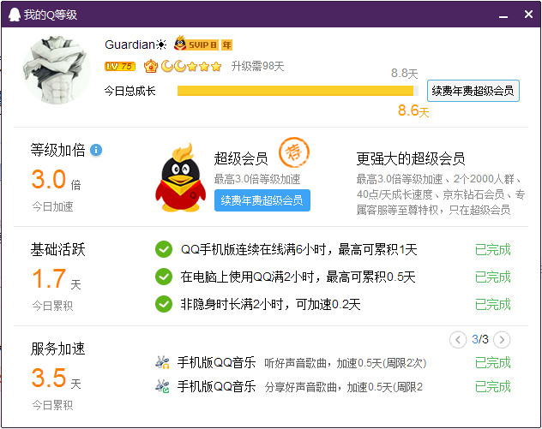Click the first moon level icon
542x429 pixels.
point(167,66)
